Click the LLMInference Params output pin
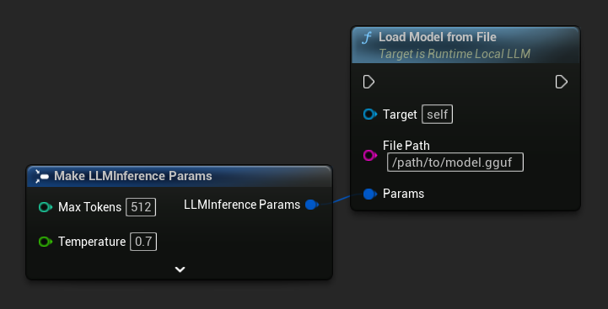Viewport: 608px width, 309px height. tap(312, 205)
